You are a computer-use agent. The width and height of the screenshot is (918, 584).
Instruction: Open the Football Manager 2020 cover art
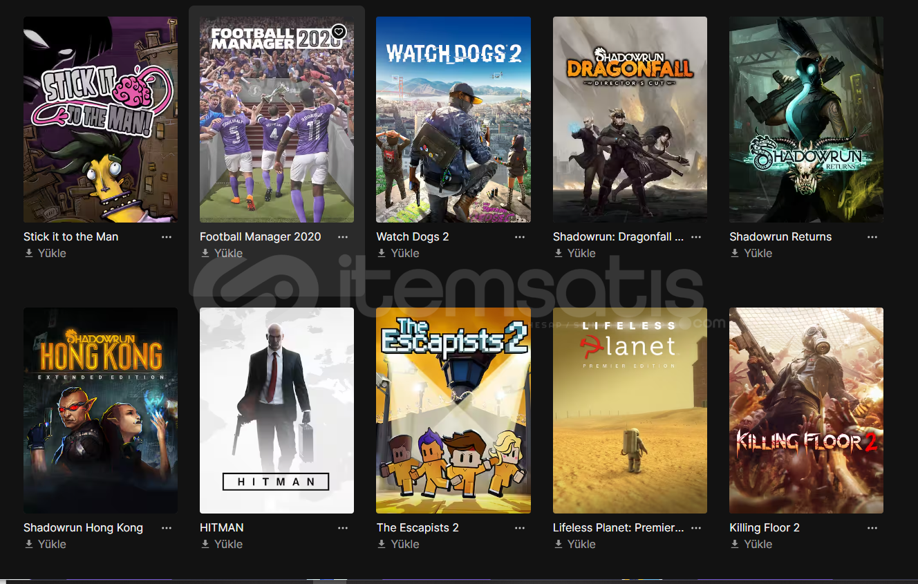[277, 120]
